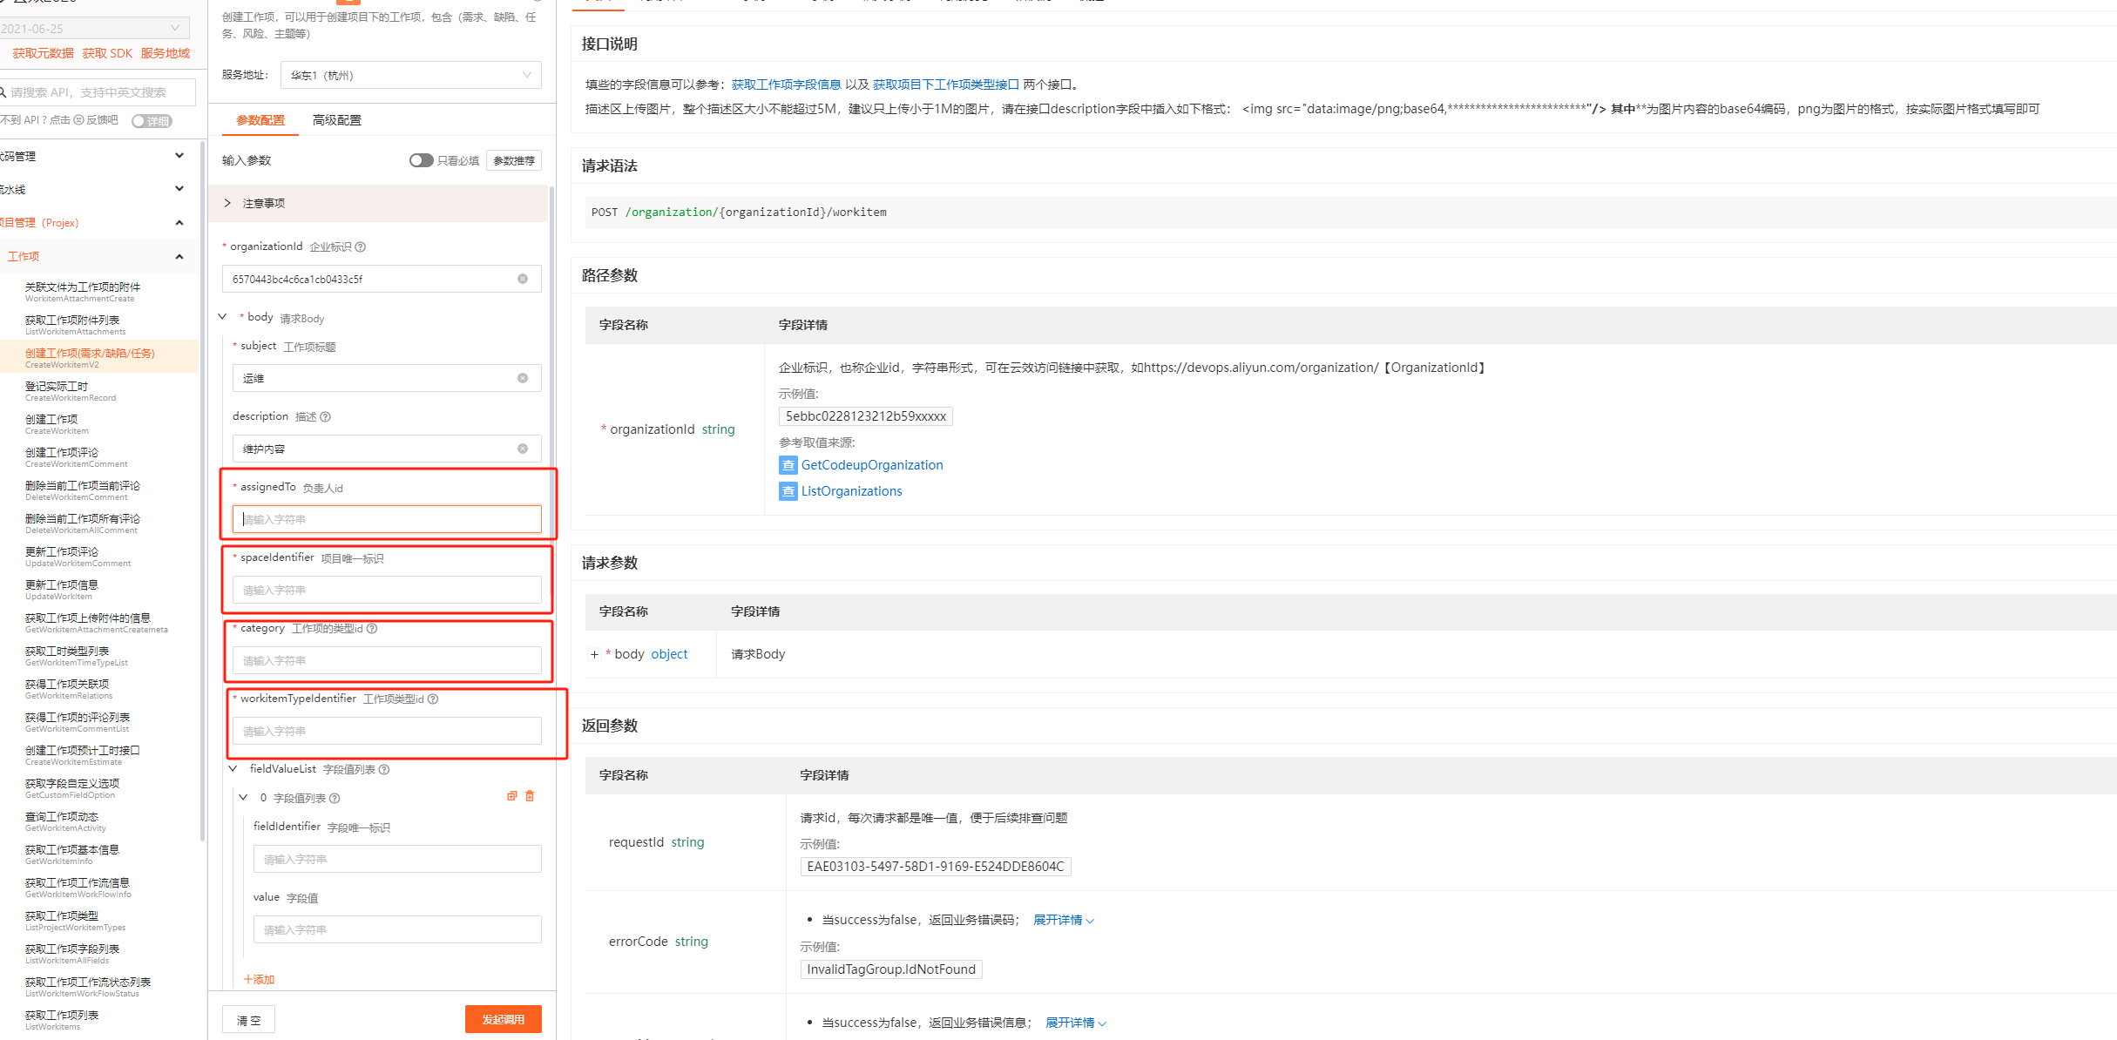Image resolution: width=2117 pixels, height=1040 pixels.
Task: Toggle the 只看必填 switch
Action: 421,160
